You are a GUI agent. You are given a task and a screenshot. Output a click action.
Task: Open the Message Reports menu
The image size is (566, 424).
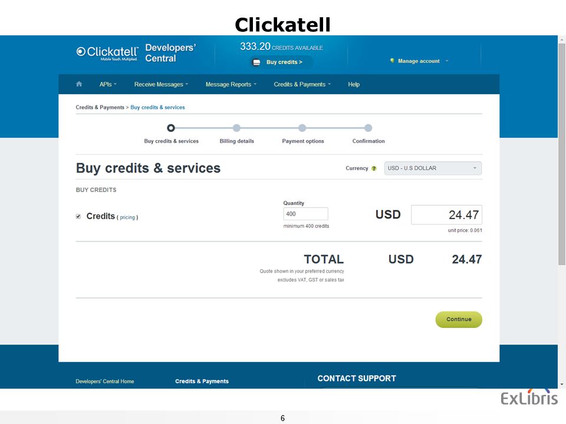click(x=231, y=84)
